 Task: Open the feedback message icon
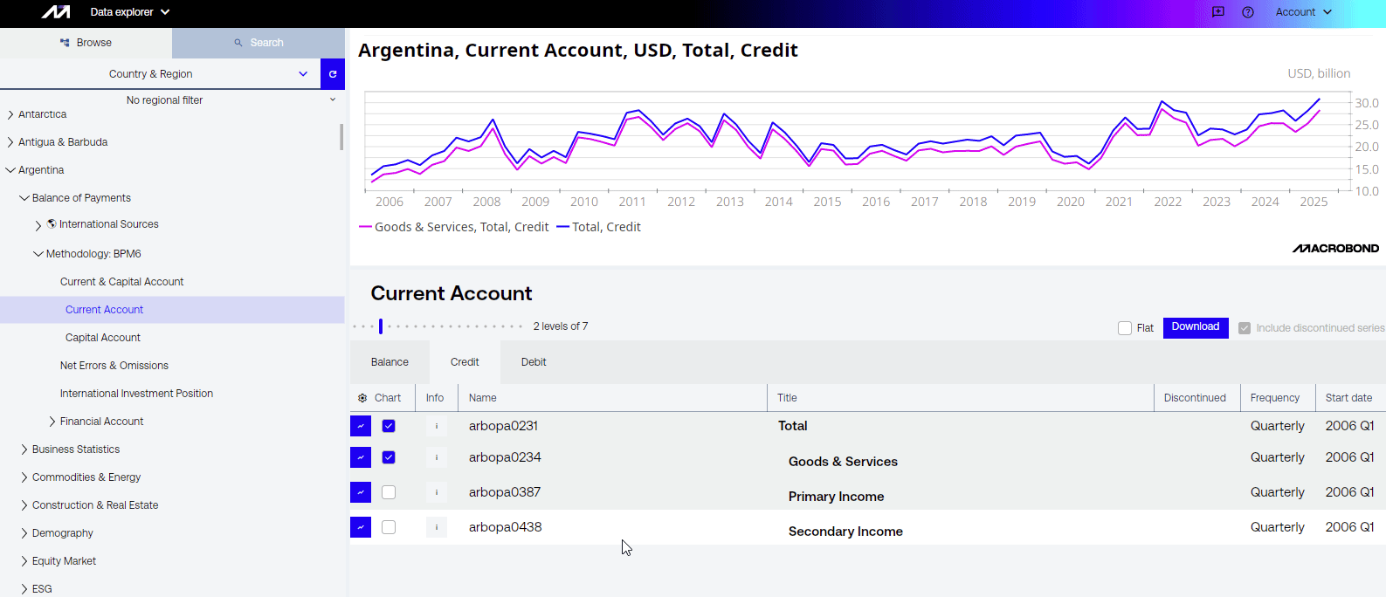pyautogui.click(x=1218, y=12)
